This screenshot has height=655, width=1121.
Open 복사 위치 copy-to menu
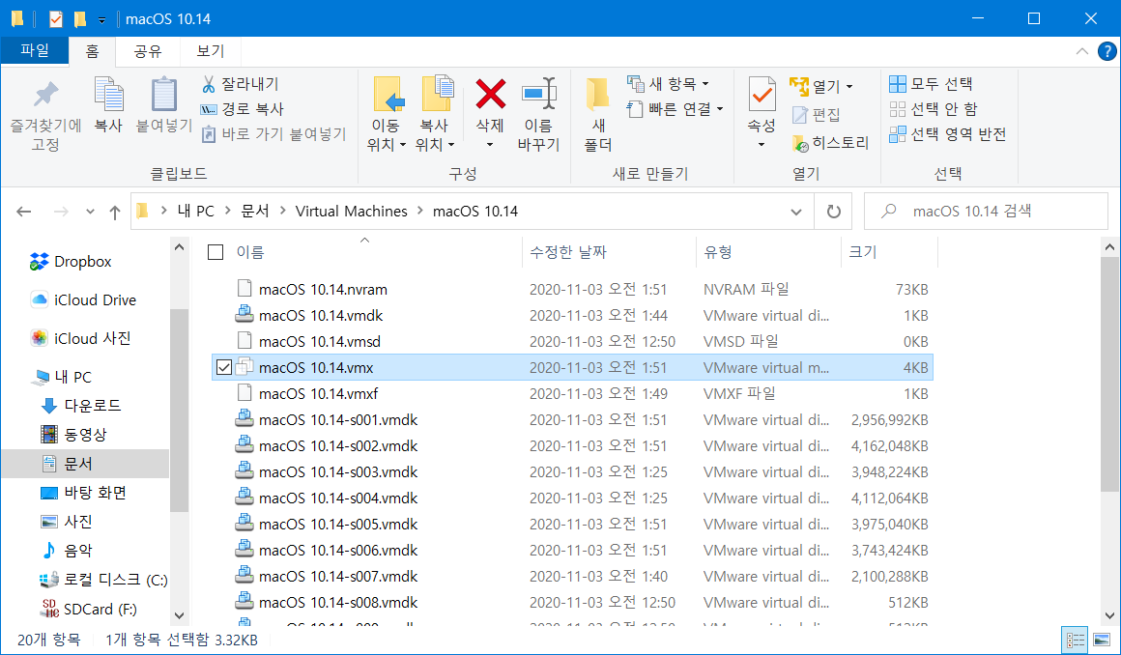pyautogui.click(x=435, y=114)
